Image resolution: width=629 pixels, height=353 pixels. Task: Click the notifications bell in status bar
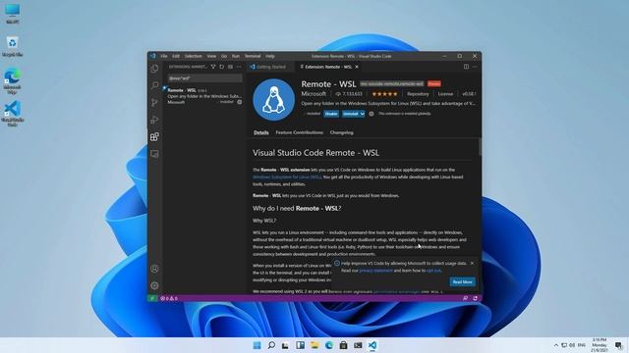(476, 298)
